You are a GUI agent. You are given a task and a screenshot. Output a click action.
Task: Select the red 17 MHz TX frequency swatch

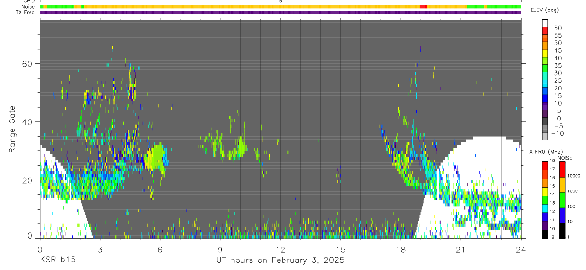[x=545, y=165]
